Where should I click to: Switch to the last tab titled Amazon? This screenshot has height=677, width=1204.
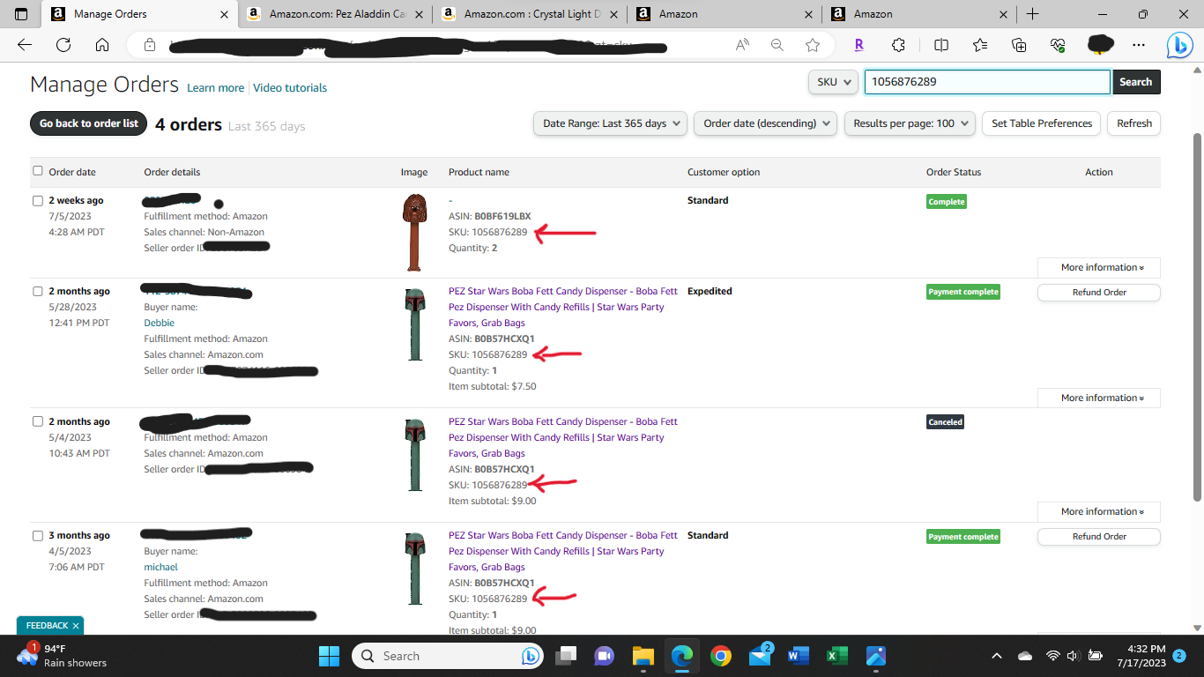(918, 14)
